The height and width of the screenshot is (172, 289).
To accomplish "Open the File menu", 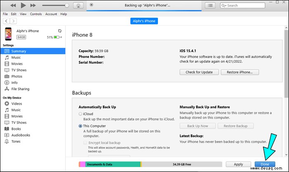I will (5, 14).
